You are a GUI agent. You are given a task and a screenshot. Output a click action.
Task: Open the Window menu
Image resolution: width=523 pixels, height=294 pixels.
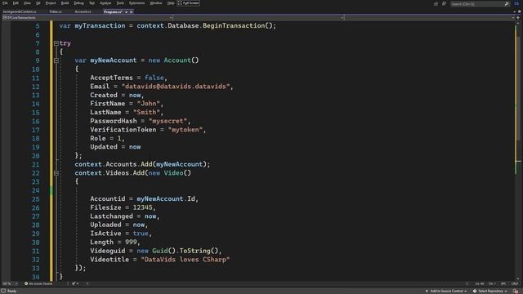(156, 3)
